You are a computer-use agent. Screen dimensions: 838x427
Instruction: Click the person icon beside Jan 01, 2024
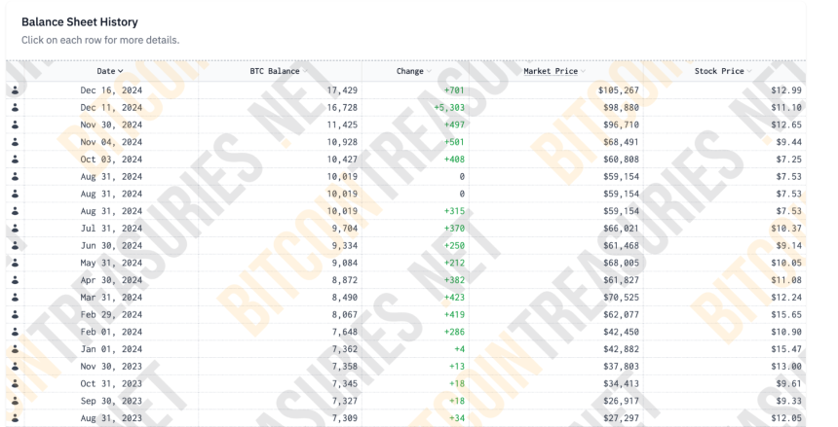point(15,349)
